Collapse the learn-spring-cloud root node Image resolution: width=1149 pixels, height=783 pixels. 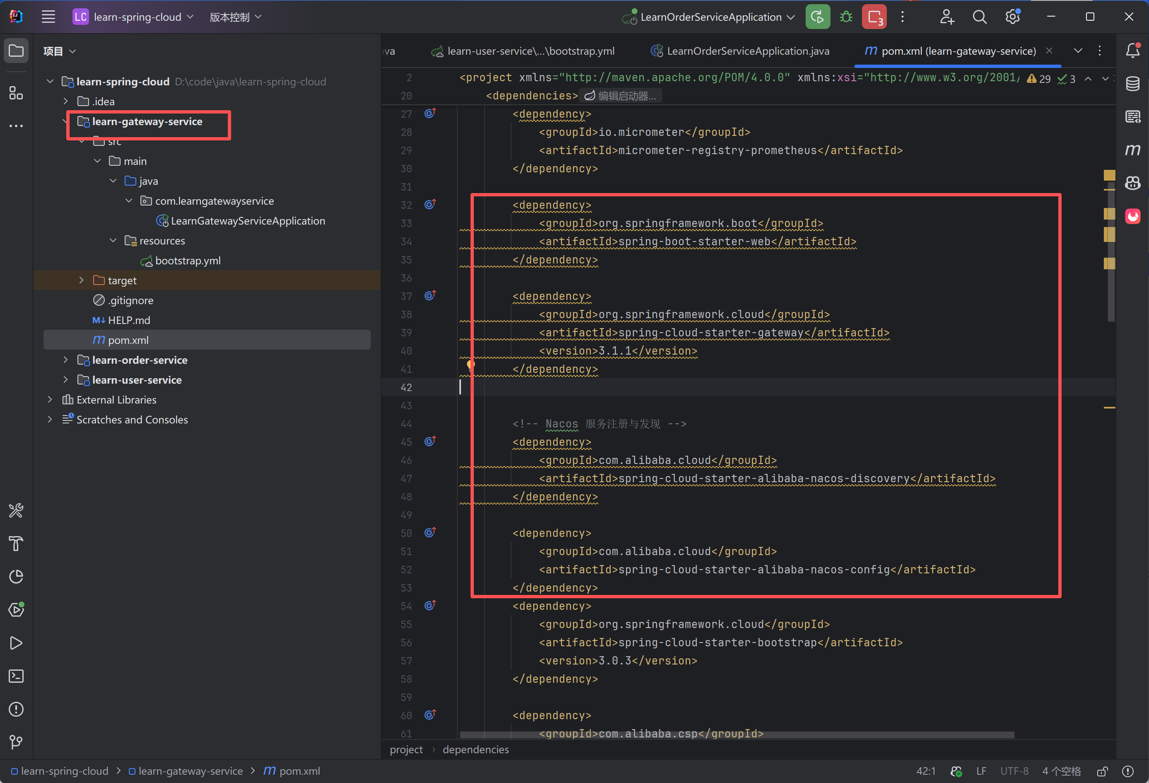50,81
